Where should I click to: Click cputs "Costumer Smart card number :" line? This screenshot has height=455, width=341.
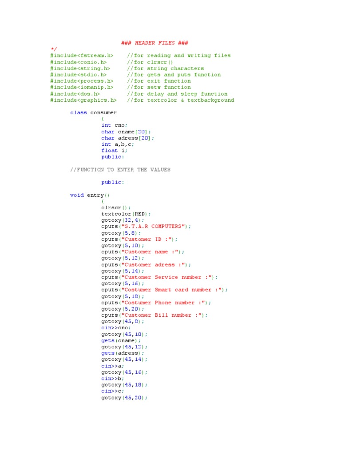tap(164, 290)
